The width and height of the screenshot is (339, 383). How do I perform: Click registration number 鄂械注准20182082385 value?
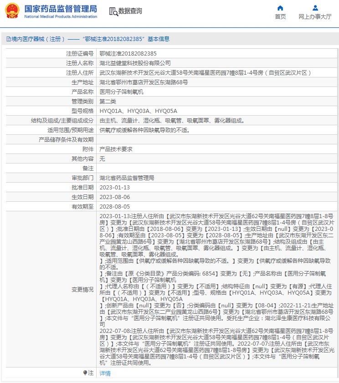[128, 54]
